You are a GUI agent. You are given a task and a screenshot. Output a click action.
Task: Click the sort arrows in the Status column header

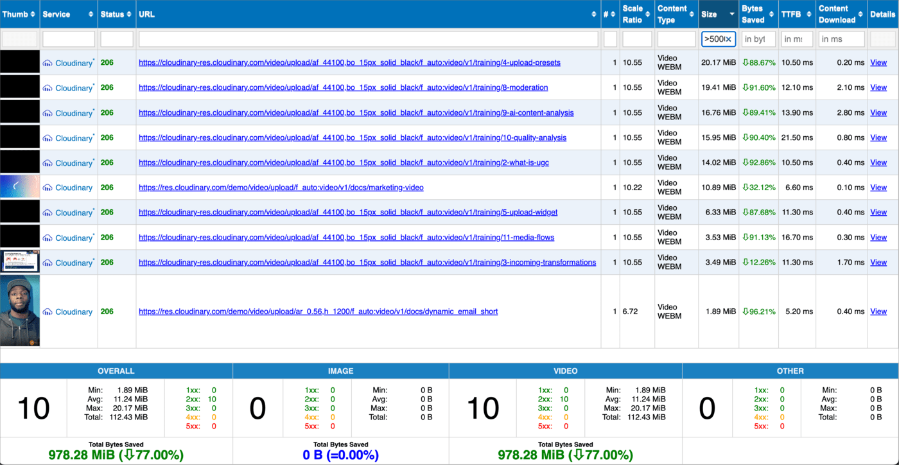pyautogui.click(x=130, y=14)
